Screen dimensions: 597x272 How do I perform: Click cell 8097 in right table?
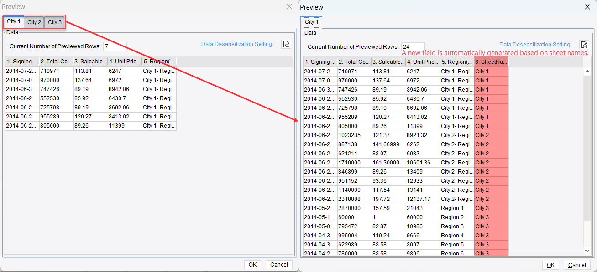coord(423,245)
